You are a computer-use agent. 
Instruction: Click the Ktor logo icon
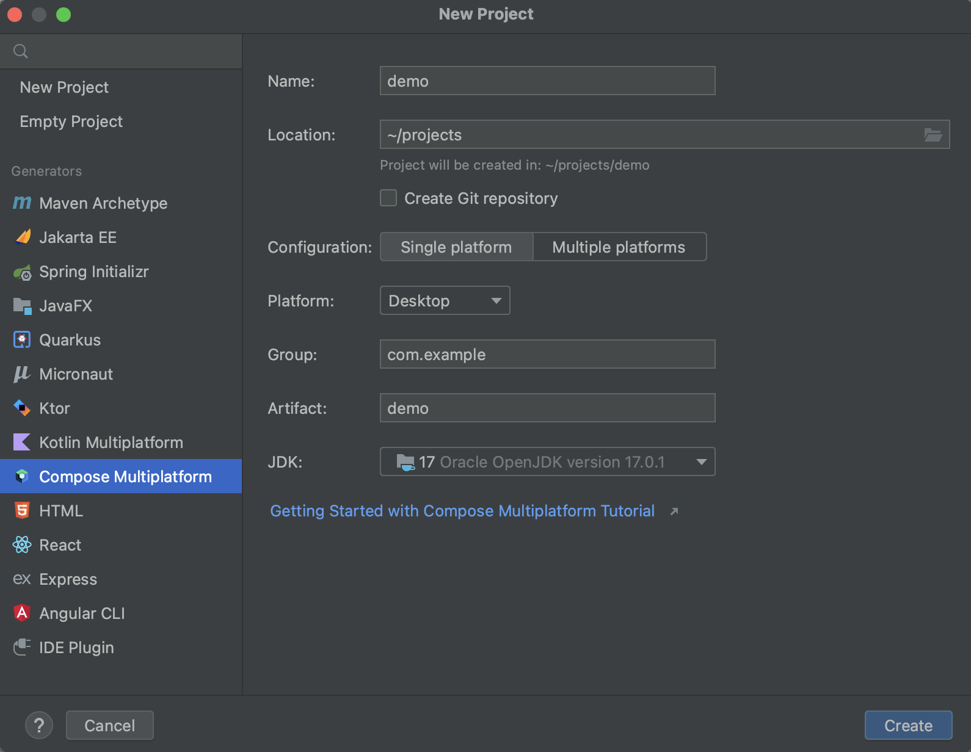coord(22,408)
